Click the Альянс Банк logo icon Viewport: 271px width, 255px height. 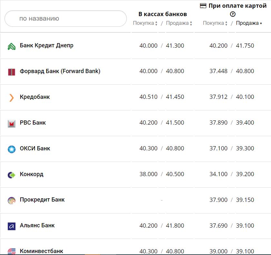point(12,226)
